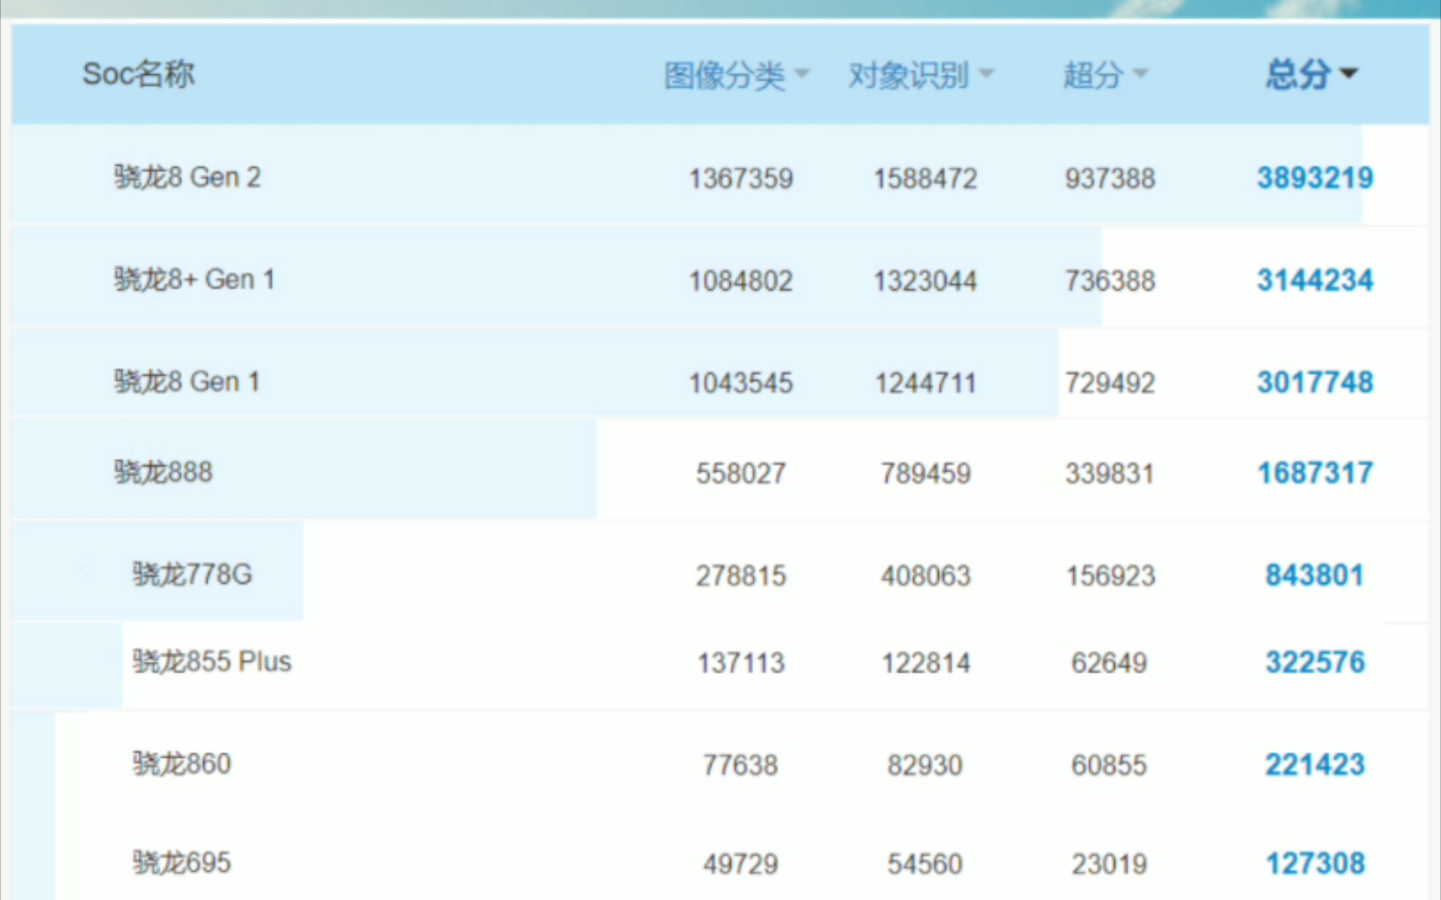Click object recognition value 1244711
Screen dimensions: 1441x900
pyautogui.click(x=925, y=383)
